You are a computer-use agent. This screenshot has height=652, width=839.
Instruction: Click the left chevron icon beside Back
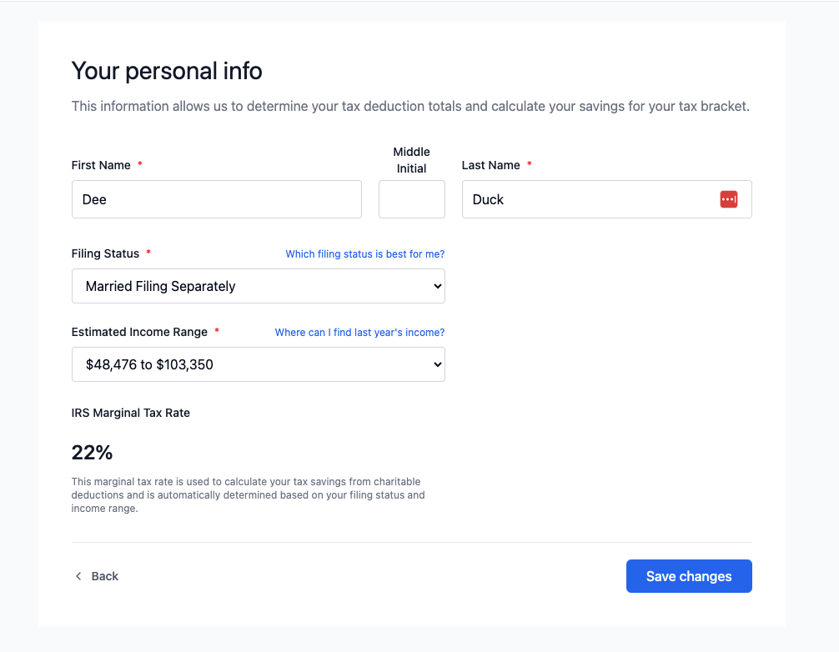(x=78, y=576)
